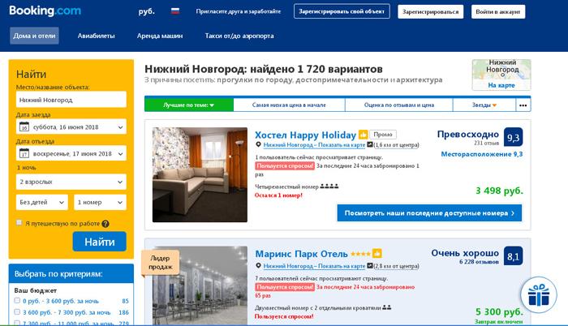Click the 9,3 rating score badge
Screen dimensions: 568x326
(x=513, y=137)
